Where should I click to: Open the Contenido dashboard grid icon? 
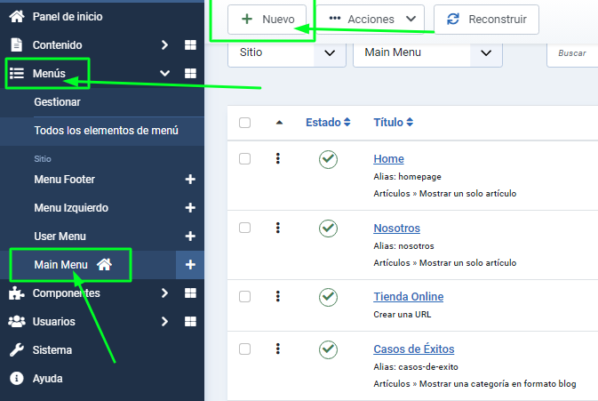point(190,45)
